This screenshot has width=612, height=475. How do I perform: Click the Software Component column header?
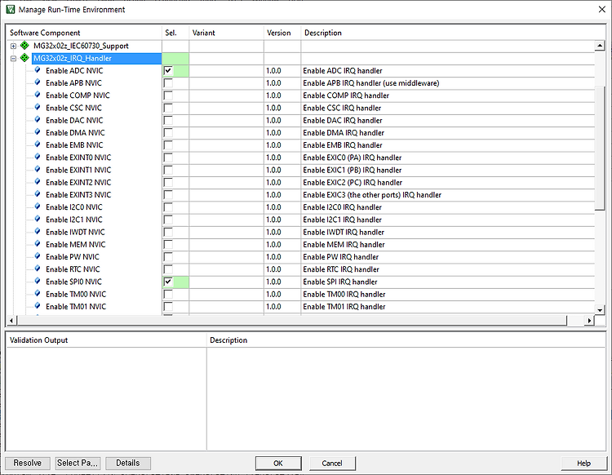[84, 33]
